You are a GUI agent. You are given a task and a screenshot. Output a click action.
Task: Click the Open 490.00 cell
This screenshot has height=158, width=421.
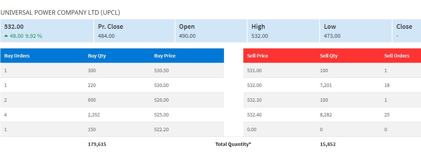click(x=211, y=31)
